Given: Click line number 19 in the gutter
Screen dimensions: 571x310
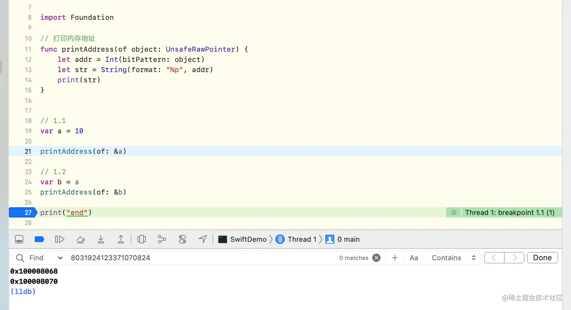Looking at the screenshot, I should click(28, 131).
